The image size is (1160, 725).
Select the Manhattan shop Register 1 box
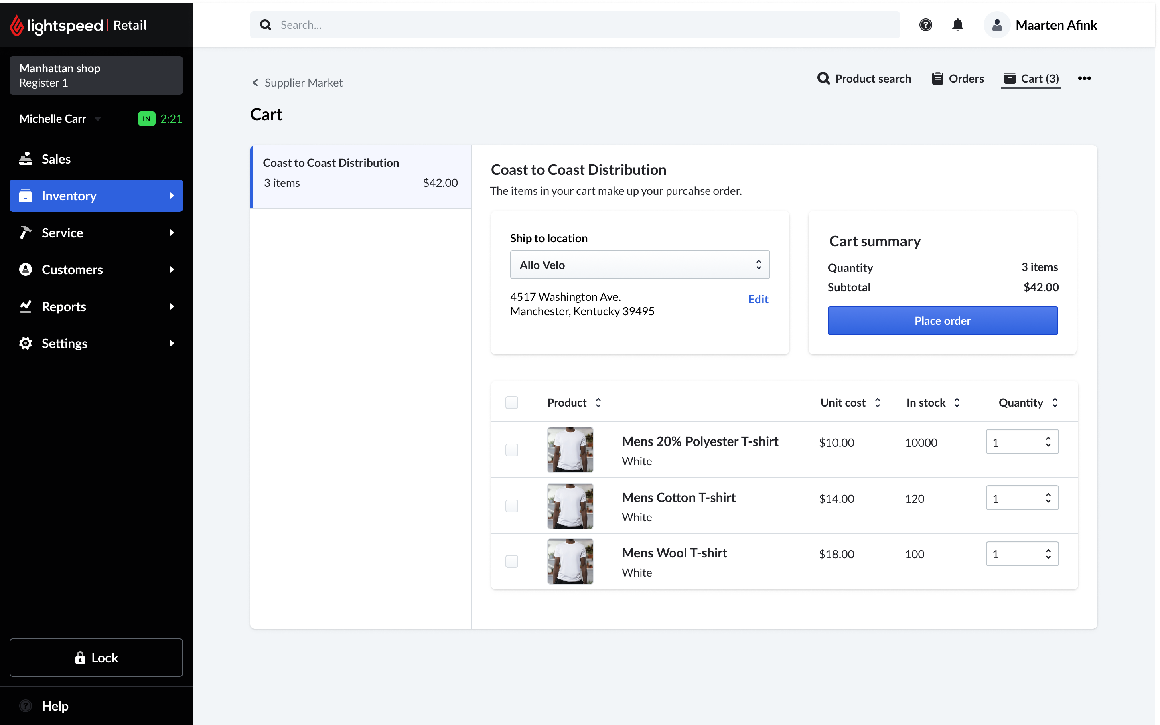click(96, 75)
